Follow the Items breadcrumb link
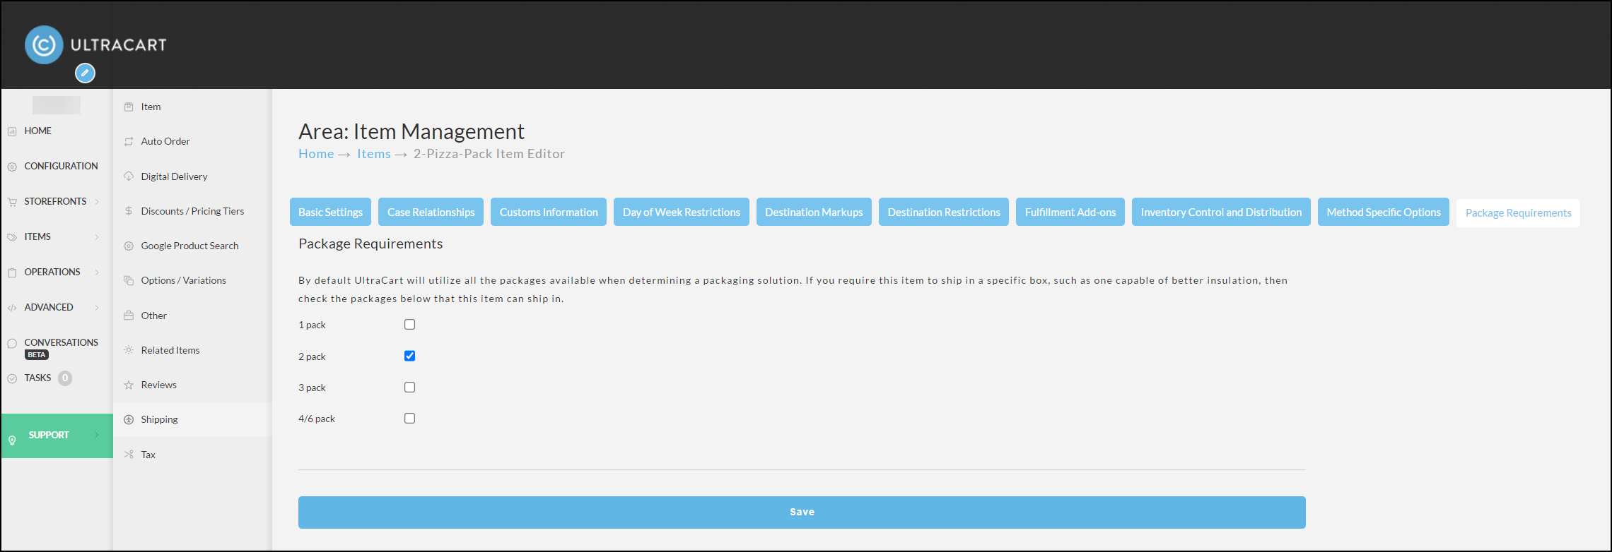This screenshot has height=552, width=1612. coord(373,154)
